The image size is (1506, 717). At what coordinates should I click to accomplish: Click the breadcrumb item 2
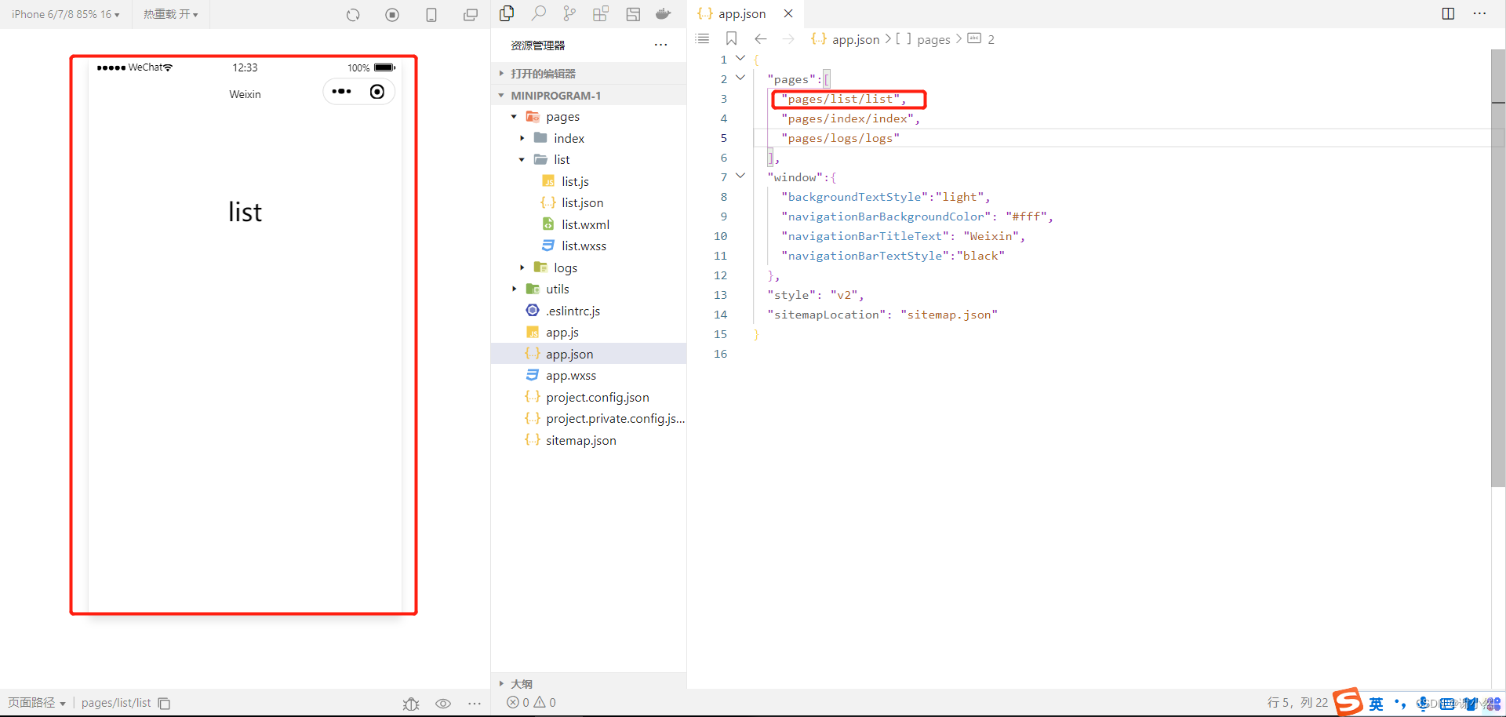(x=991, y=39)
